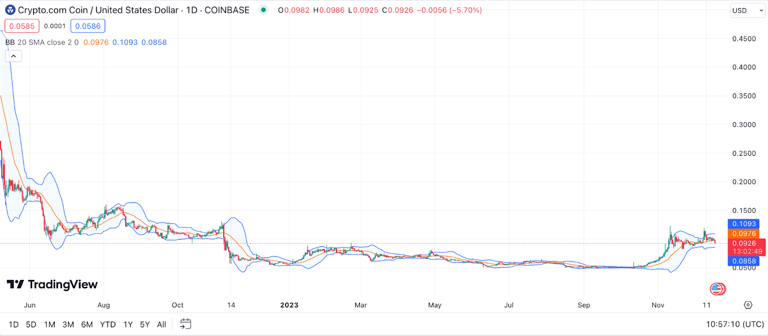The height and width of the screenshot is (336, 768).
Task: Click the red 0.0926 current price label
Action: [x=746, y=247]
